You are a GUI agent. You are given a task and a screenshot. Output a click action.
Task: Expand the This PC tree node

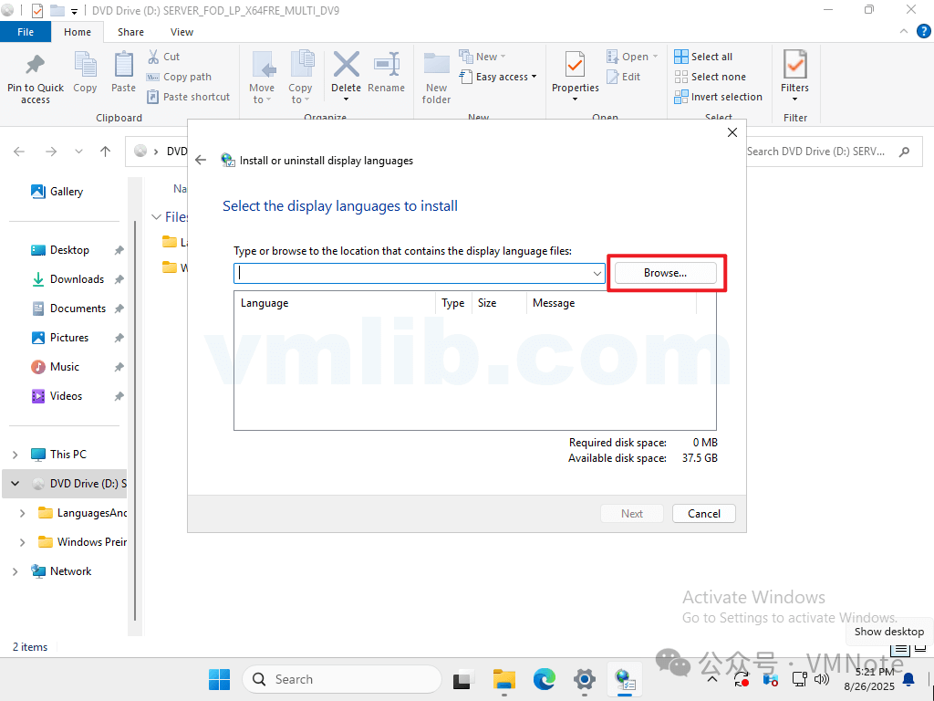(x=16, y=455)
